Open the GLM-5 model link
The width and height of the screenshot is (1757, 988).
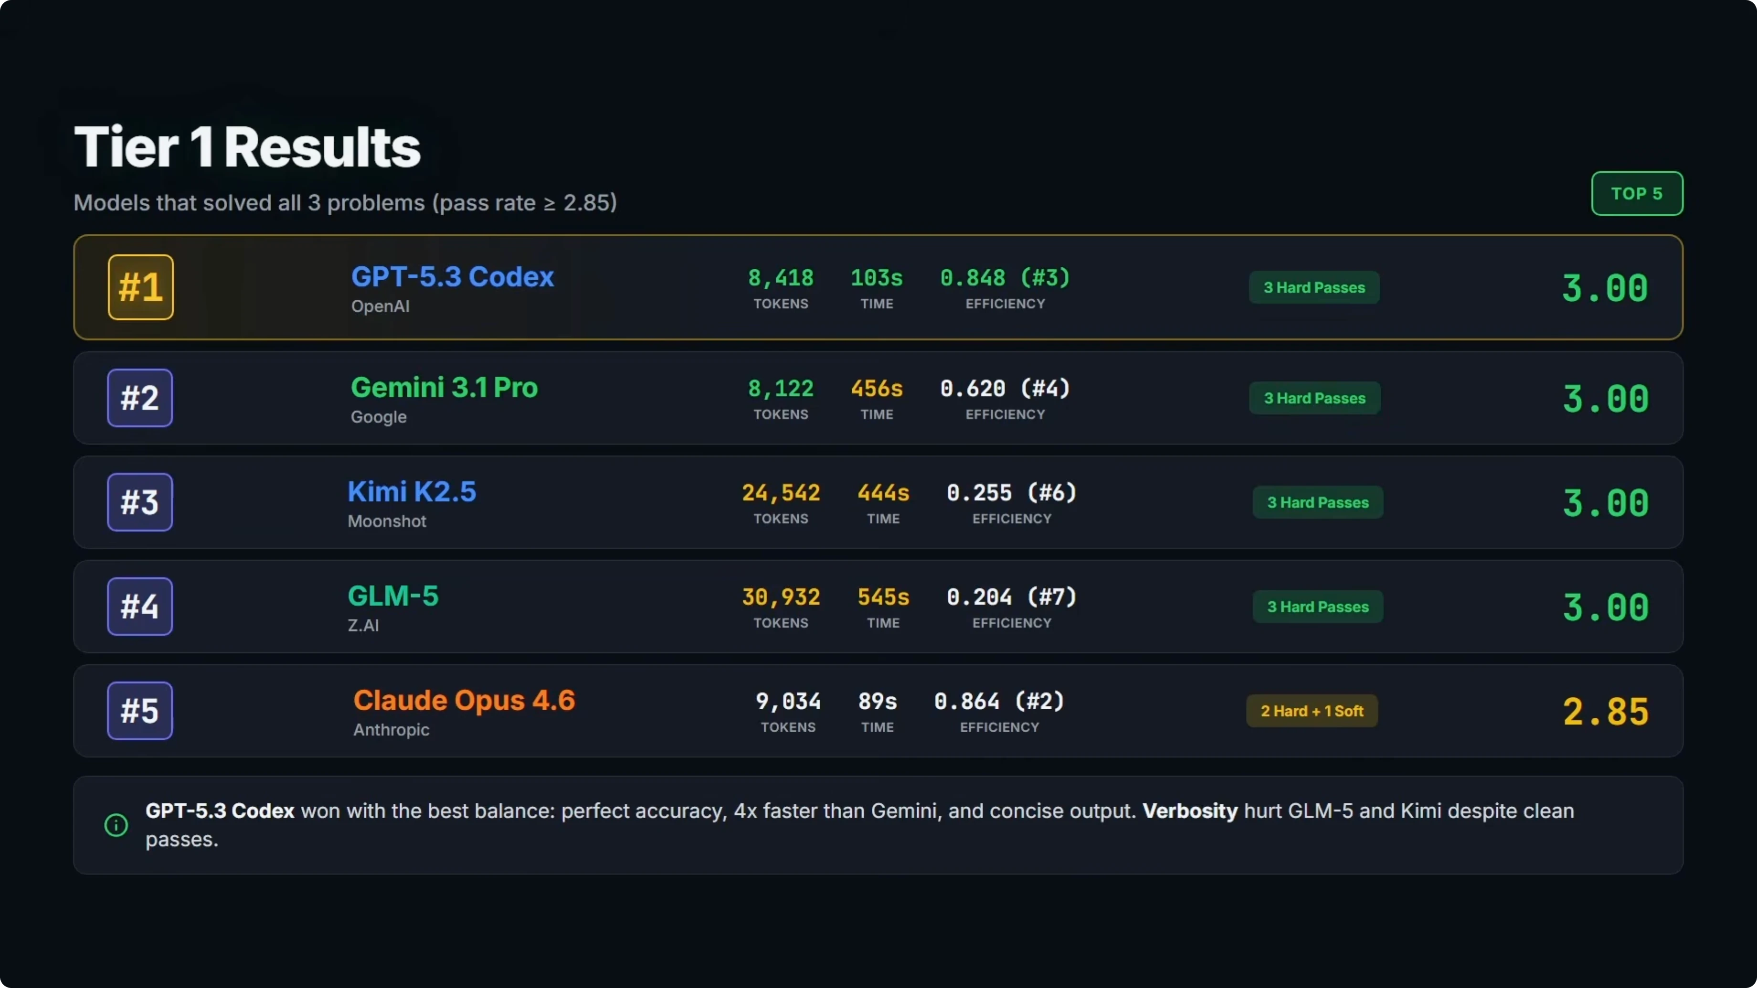pyautogui.click(x=393, y=595)
